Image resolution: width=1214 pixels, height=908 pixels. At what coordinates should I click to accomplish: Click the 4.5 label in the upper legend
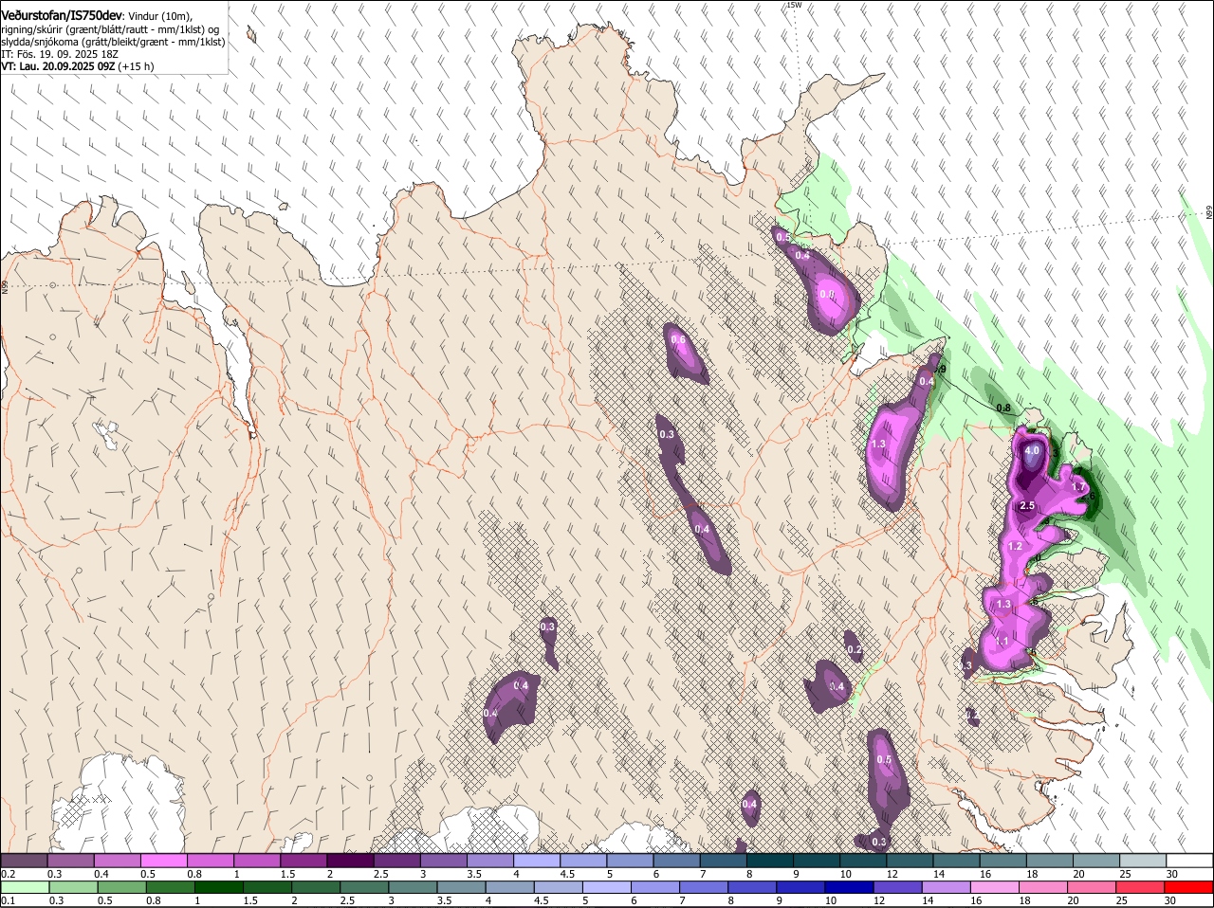567,874
